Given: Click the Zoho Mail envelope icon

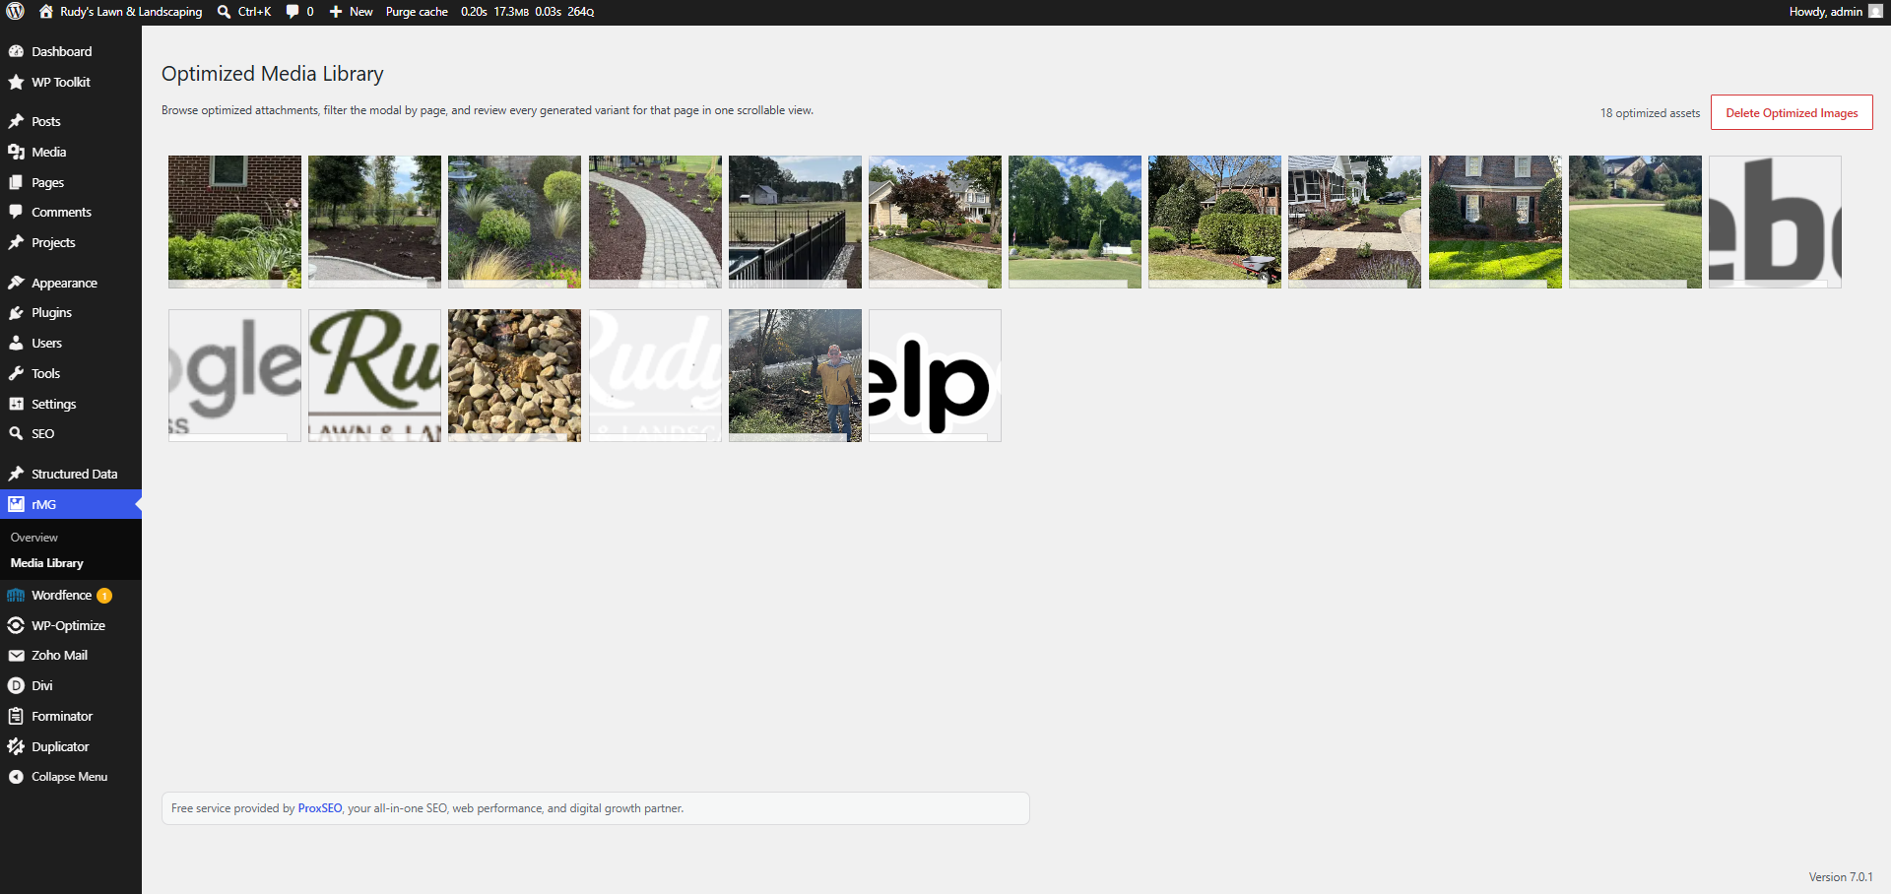Looking at the screenshot, I should coord(16,655).
